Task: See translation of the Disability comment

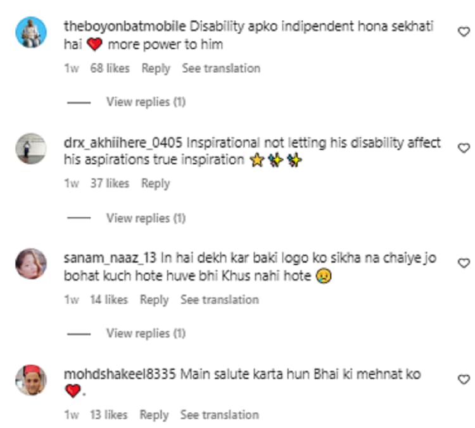Action: tap(221, 68)
